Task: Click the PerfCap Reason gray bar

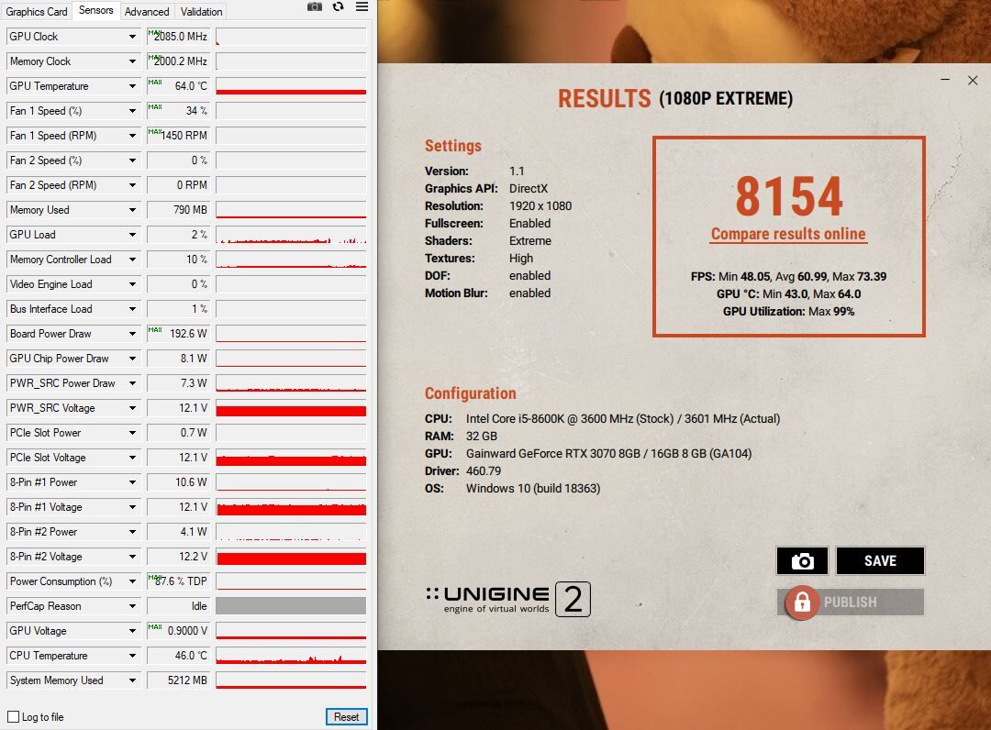Action: pyautogui.click(x=291, y=606)
